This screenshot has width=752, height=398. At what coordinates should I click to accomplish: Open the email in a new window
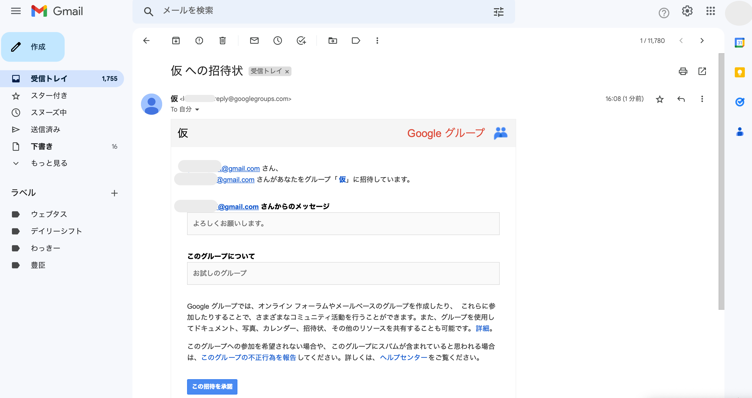tap(702, 71)
